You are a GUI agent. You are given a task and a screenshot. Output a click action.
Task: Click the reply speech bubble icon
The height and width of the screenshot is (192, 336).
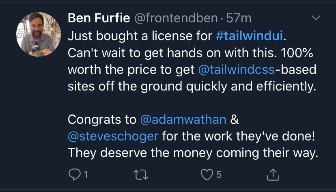coord(74,175)
